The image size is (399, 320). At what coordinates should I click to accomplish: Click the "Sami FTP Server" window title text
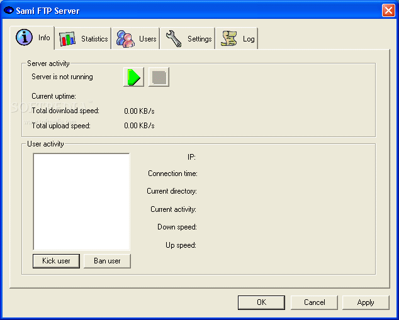point(48,11)
